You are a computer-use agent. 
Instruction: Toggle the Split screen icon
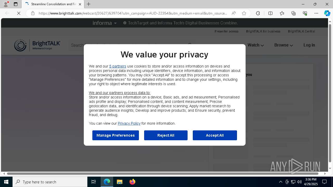(x=270, y=13)
